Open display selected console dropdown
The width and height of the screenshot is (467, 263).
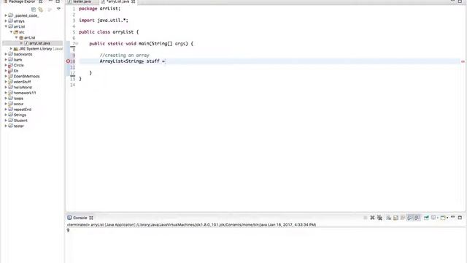[x=438, y=218]
